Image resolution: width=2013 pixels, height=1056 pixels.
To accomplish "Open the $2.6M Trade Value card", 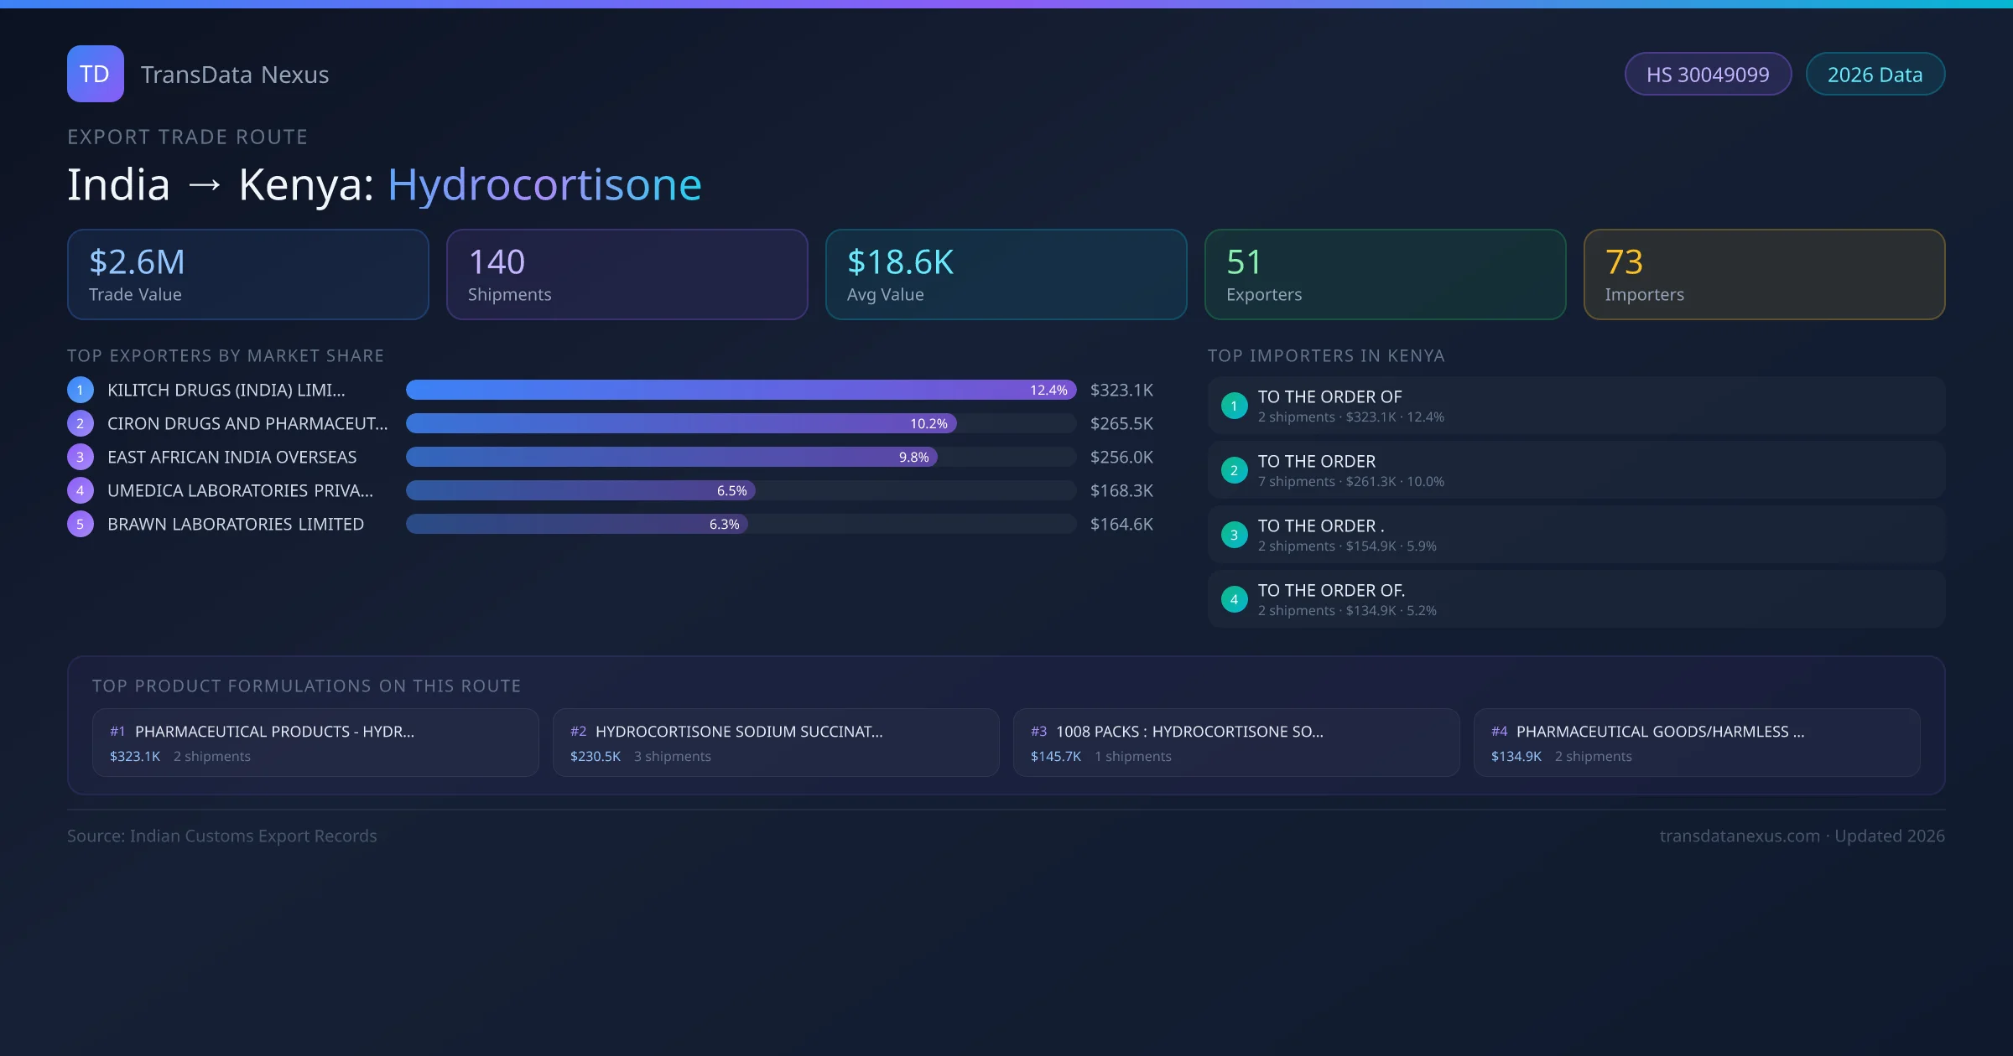I will (x=247, y=275).
